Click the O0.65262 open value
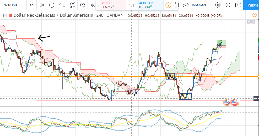 pos(135,15)
